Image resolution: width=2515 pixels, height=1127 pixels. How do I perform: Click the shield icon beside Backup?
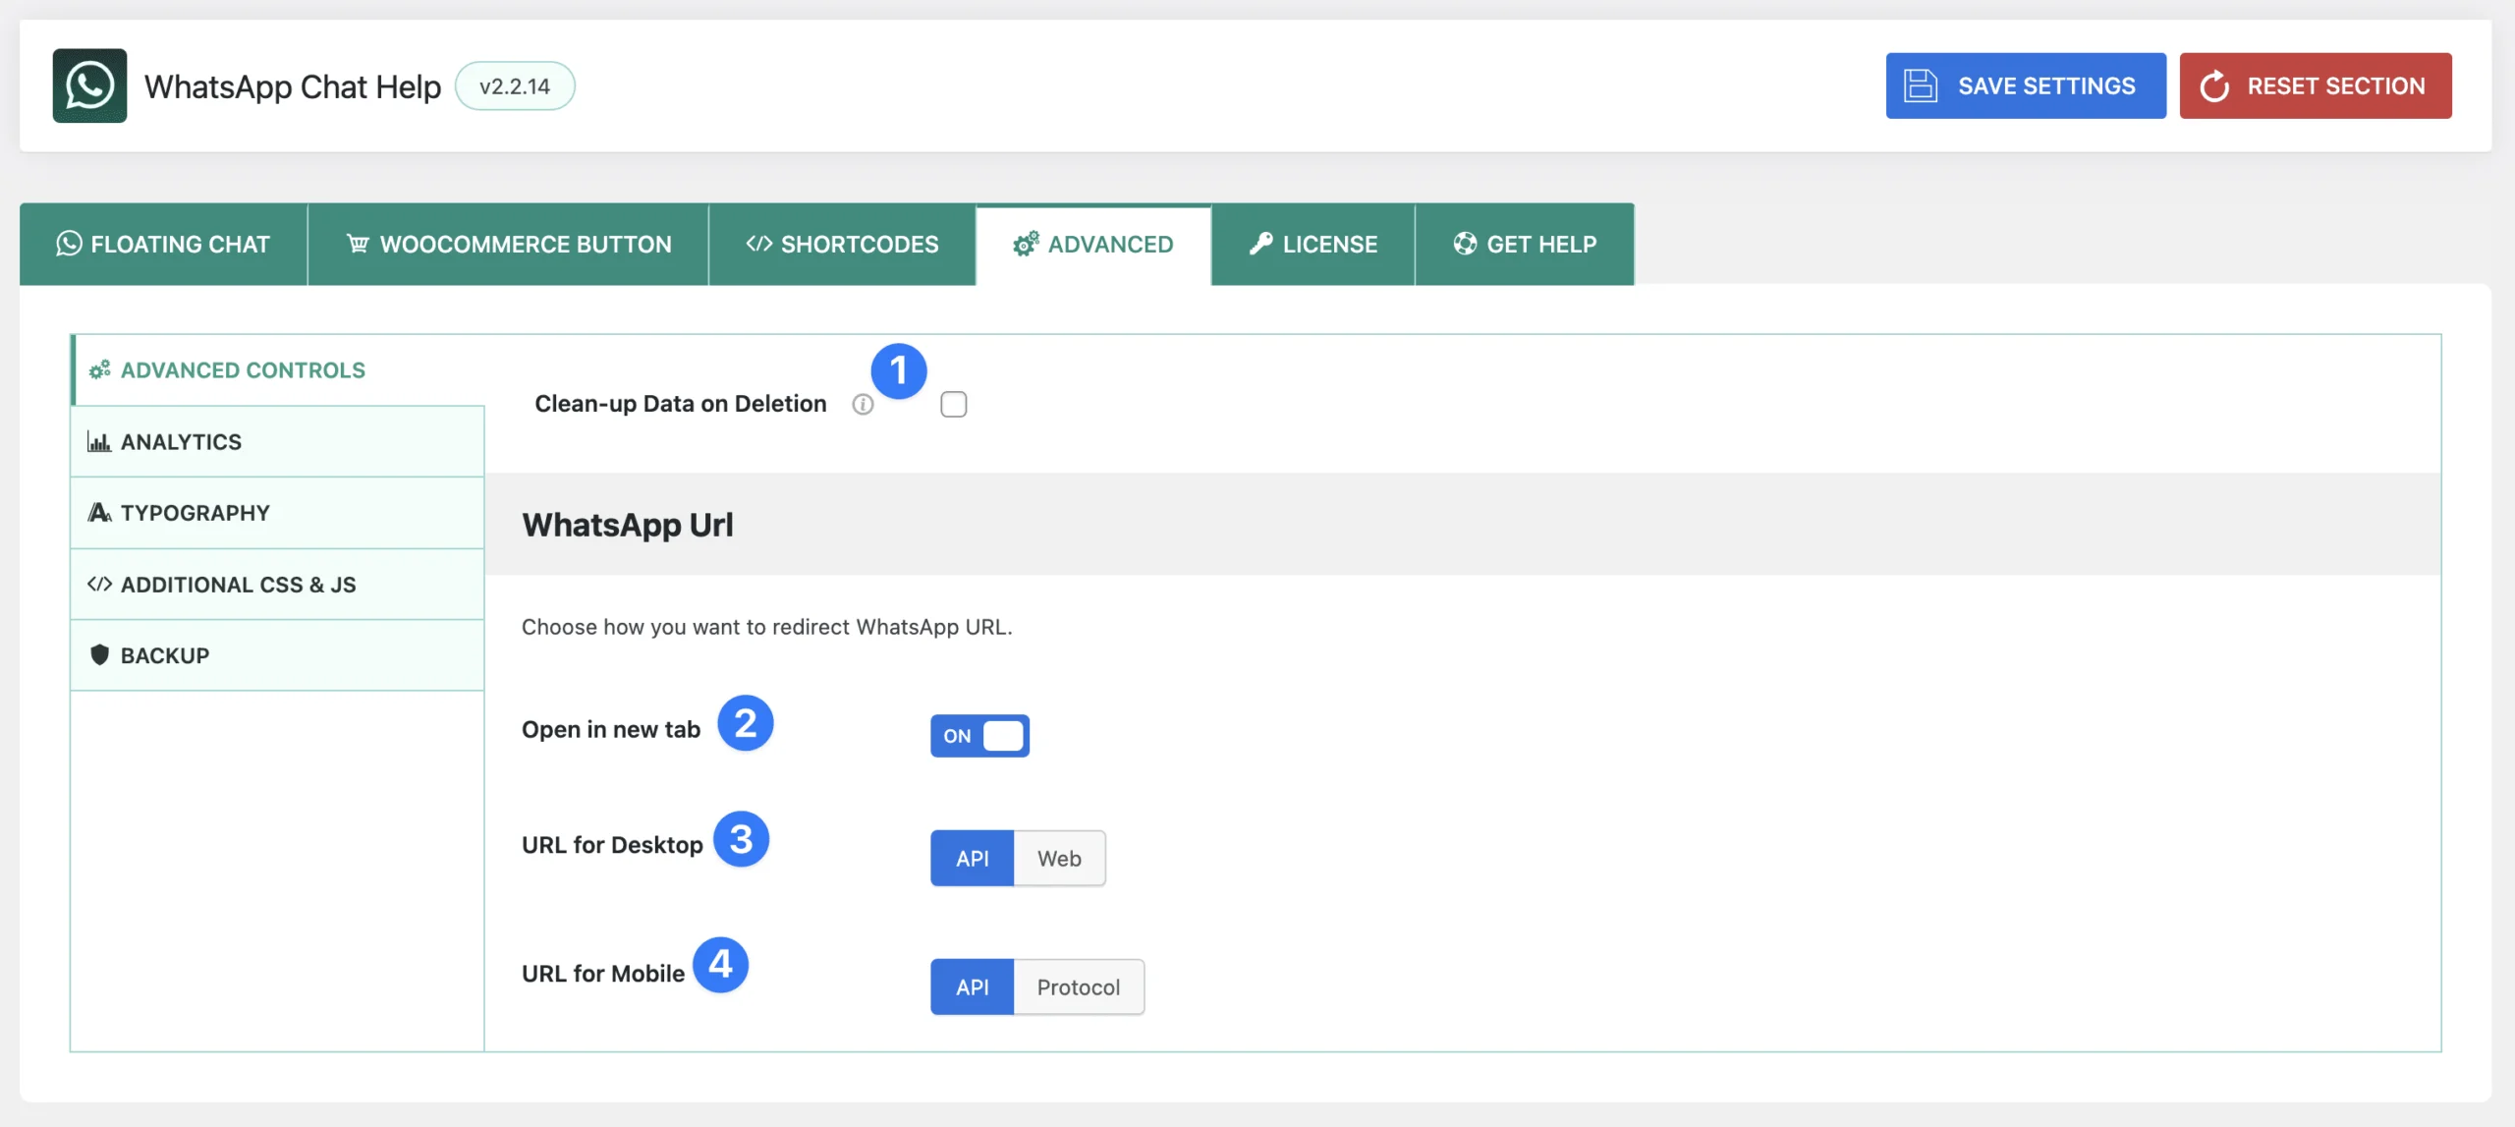click(99, 655)
